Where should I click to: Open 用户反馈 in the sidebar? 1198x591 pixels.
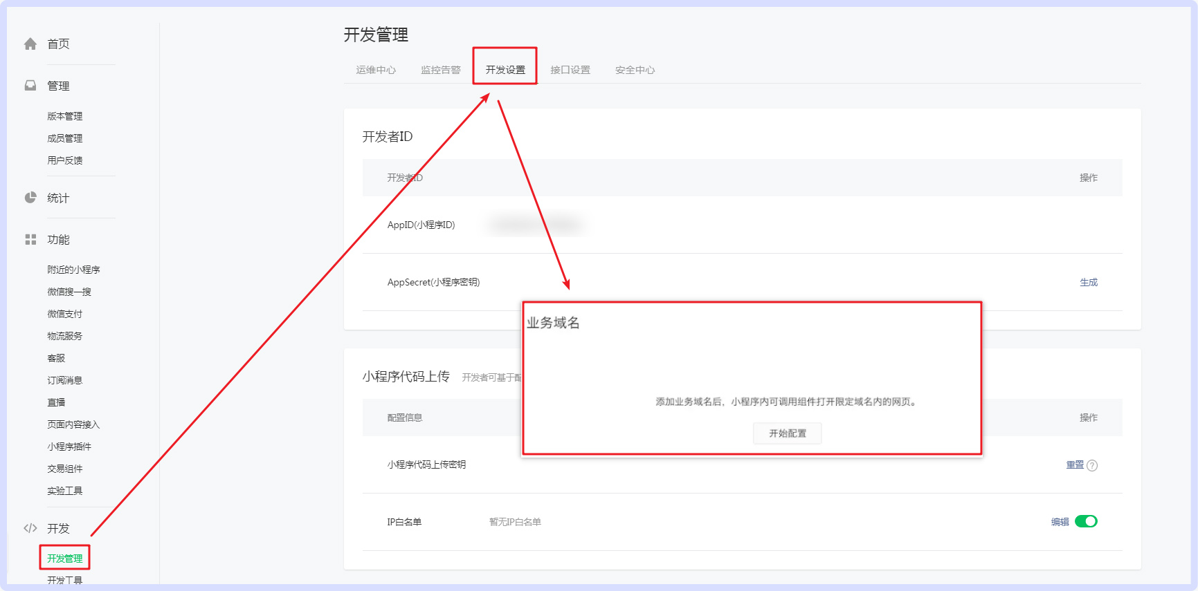(64, 160)
